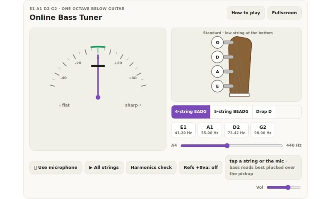Screen dimensions: 331x199
Task: Click the Online Bass Tuner heading
Action: [x=66, y=17]
